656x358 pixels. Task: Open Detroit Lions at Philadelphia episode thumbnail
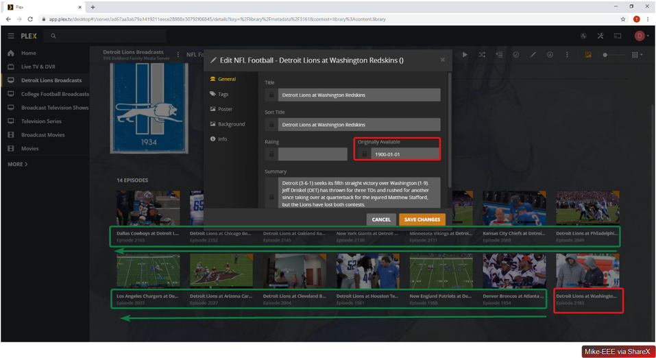click(587, 208)
